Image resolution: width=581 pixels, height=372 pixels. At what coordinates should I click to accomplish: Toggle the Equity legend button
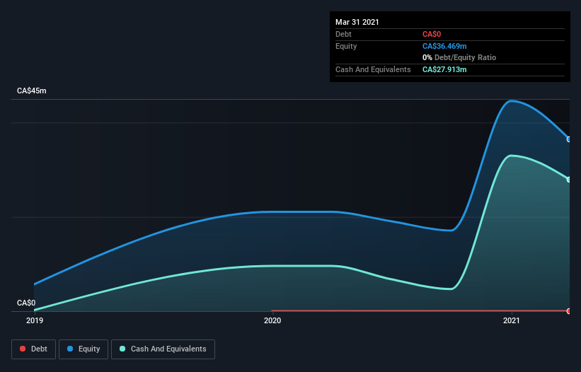(x=84, y=349)
